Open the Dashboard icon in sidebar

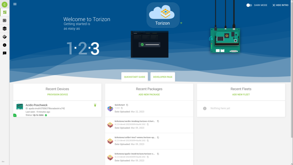4,12
